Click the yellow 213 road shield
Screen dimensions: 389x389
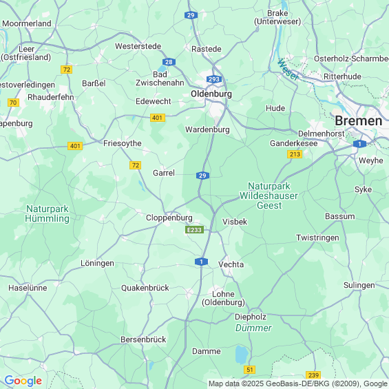coord(295,154)
